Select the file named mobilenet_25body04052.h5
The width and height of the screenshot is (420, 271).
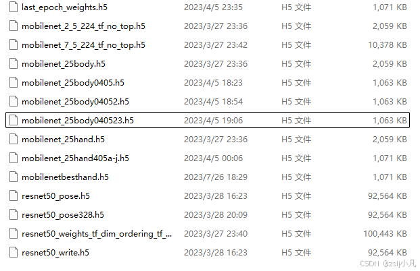pyautogui.click(x=75, y=102)
